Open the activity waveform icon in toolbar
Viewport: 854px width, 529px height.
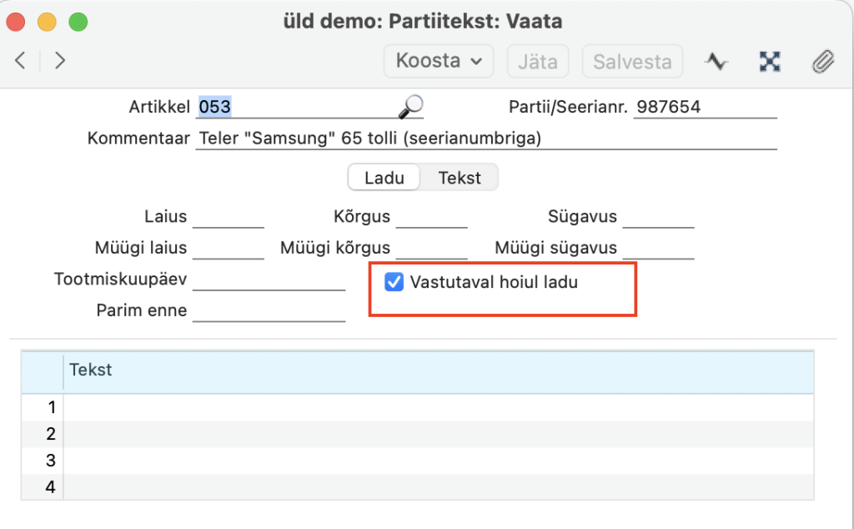[716, 61]
